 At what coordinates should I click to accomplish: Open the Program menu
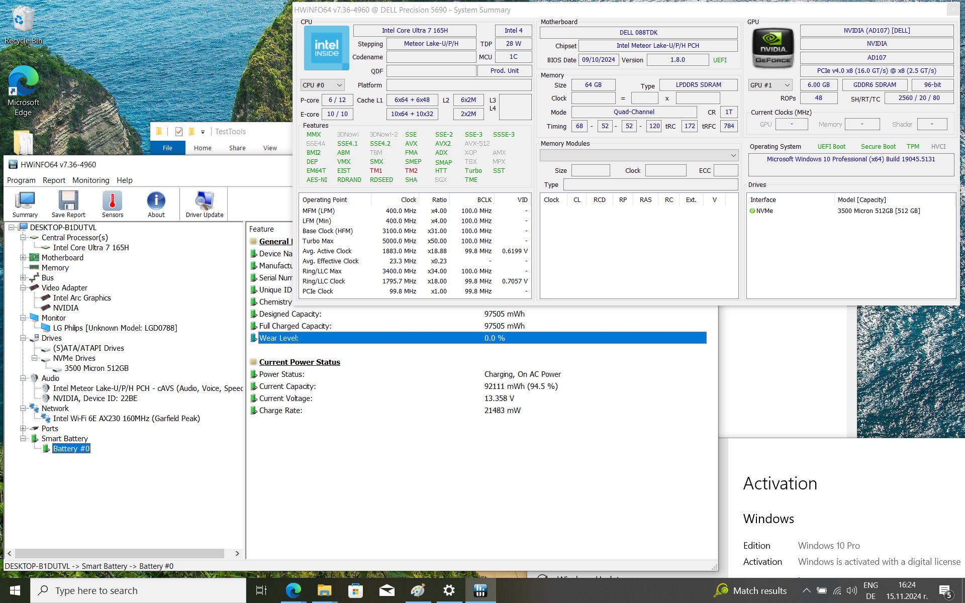pyautogui.click(x=21, y=180)
